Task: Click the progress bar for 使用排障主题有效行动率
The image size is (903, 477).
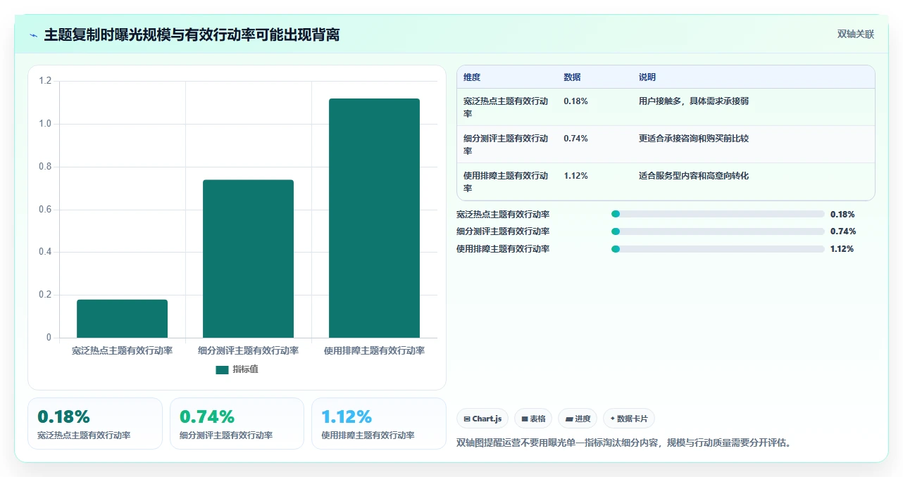Action: [718, 249]
